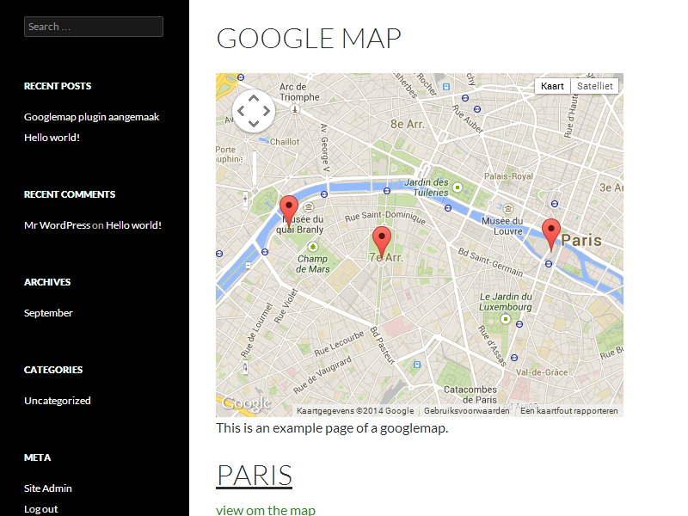Open the Uncategorized category
The width and height of the screenshot is (688, 516).
pos(58,401)
